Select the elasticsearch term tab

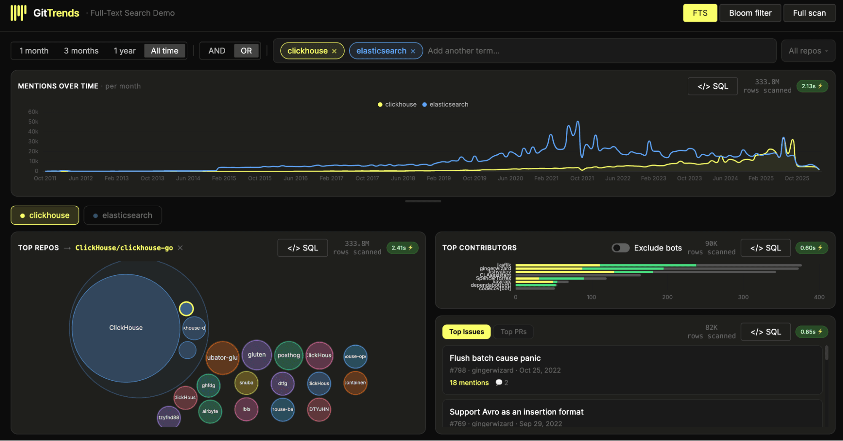pyautogui.click(x=123, y=215)
